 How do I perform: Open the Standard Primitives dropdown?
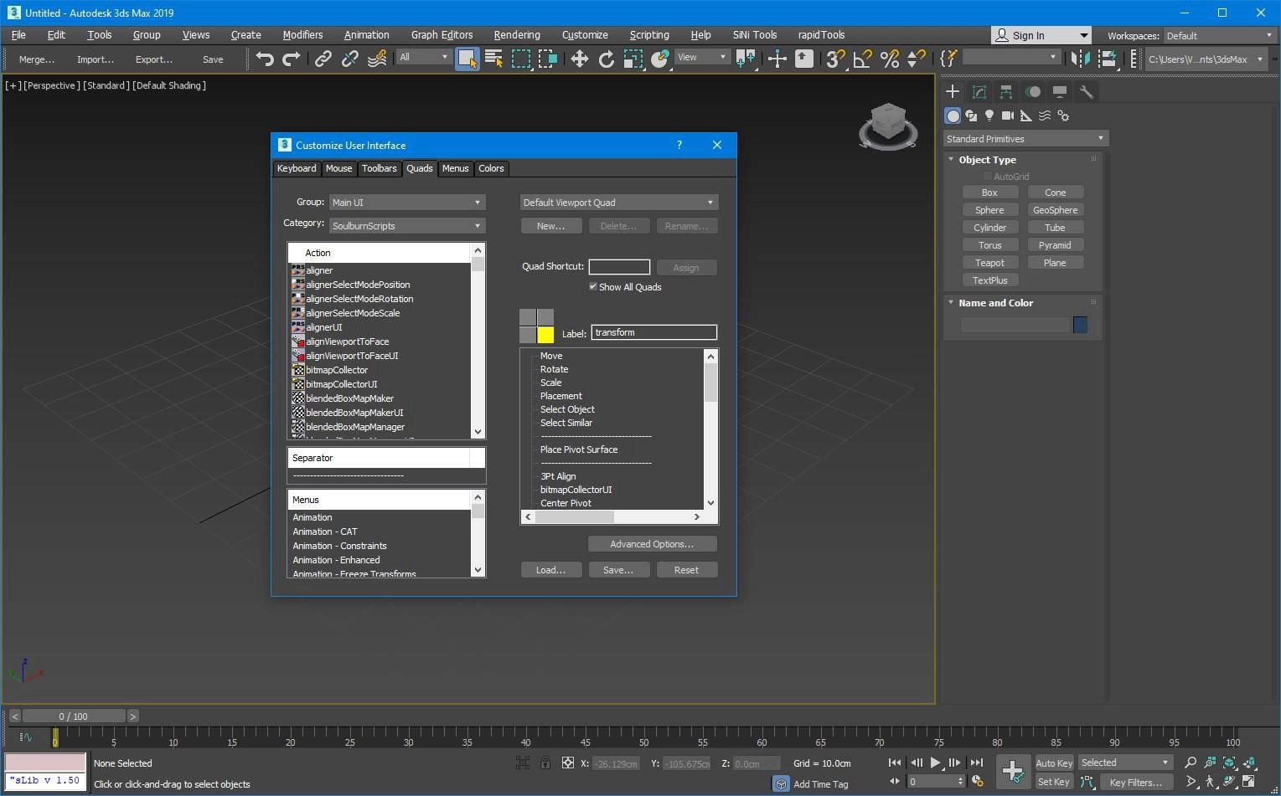coord(1026,139)
